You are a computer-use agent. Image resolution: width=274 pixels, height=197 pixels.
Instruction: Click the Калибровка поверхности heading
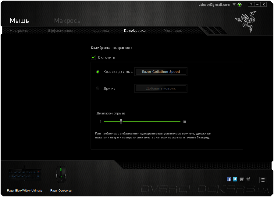(x=112, y=48)
